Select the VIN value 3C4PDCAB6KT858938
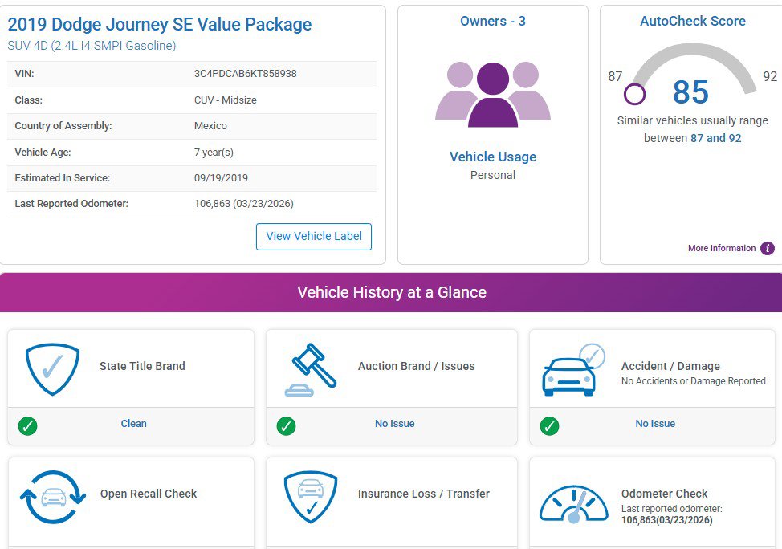Image resolution: width=782 pixels, height=549 pixels. coord(246,74)
